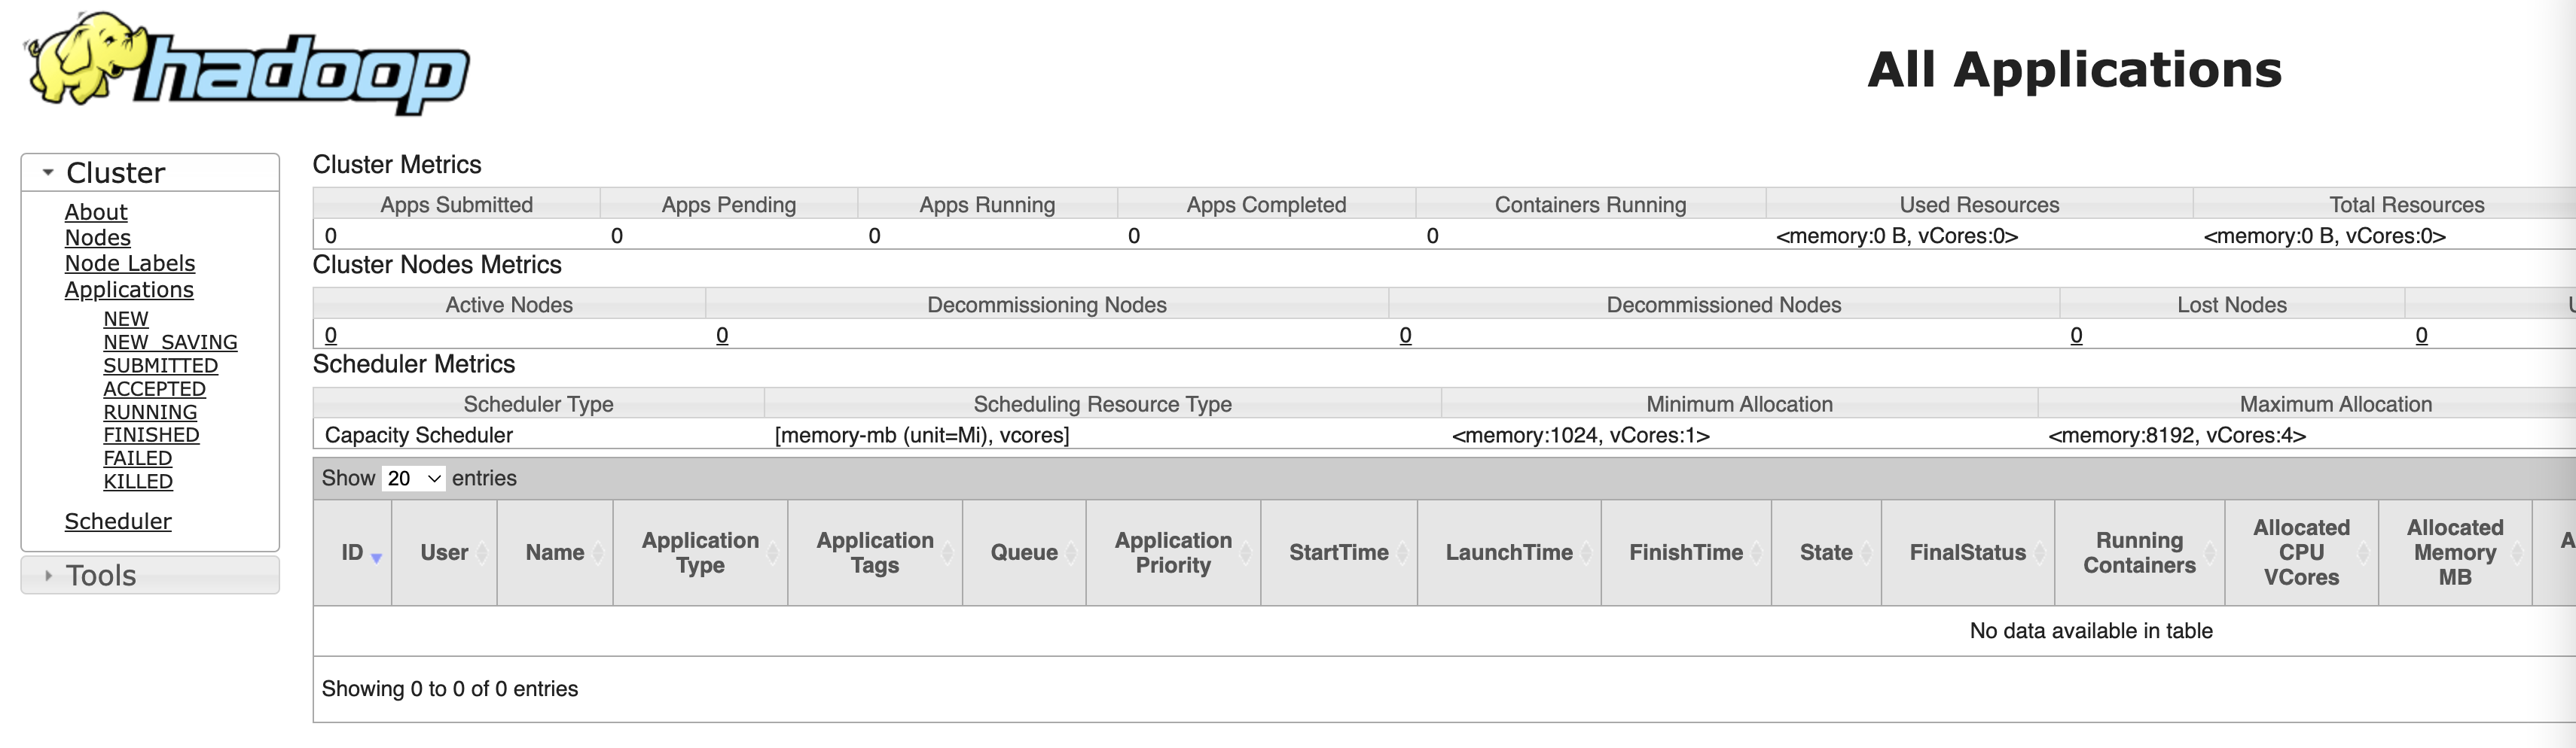The image size is (2576, 748).
Task: Open the Nodes page link
Action: (x=98, y=238)
